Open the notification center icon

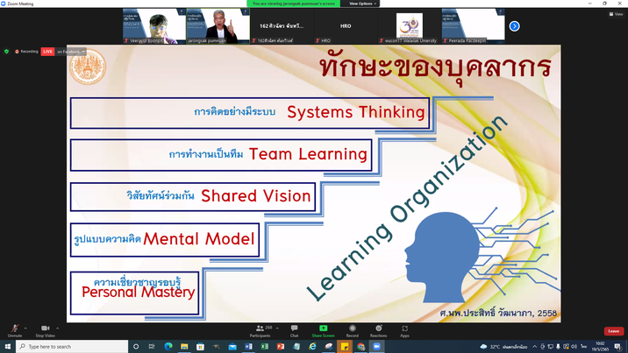617,346
